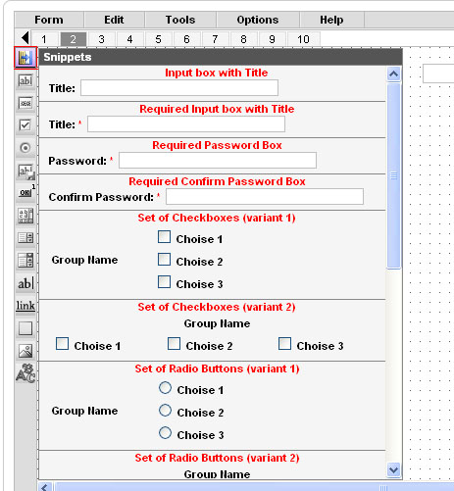The height and width of the screenshot is (491, 454).
Task: Select Choise 3 radio button variant 1
Action: coord(165,433)
